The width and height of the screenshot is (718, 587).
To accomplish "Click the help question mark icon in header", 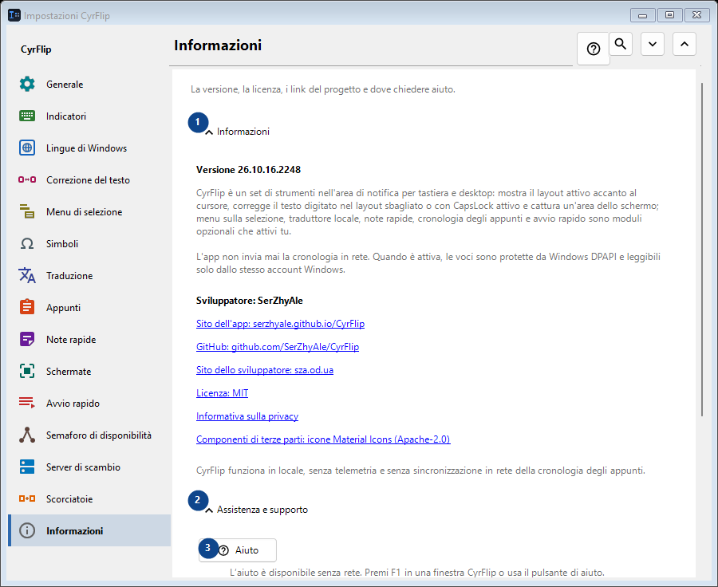I will 594,49.
